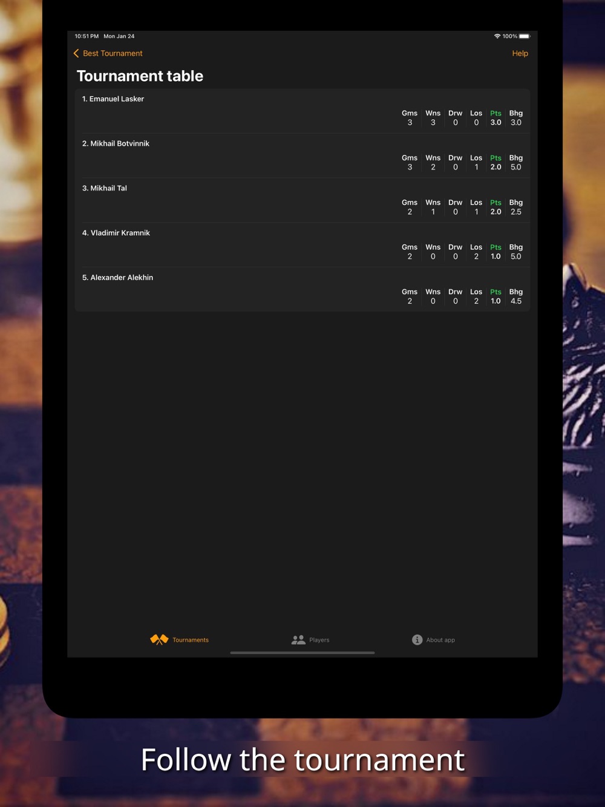Go back to Best Tournament
The image size is (605, 807).
click(x=113, y=53)
